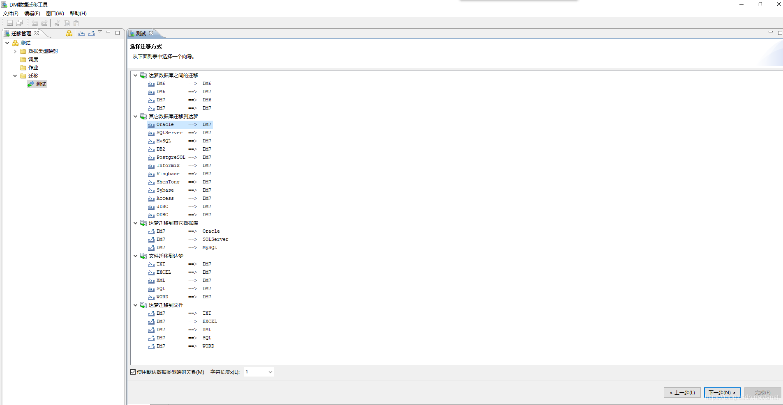Screen dimensions: 783x405
Task: Click the Save toolbar icon
Action: pos(10,23)
